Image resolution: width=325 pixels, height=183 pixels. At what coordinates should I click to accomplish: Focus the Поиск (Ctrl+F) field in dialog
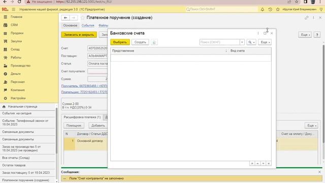pyautogui.click(x=219, y=42)
